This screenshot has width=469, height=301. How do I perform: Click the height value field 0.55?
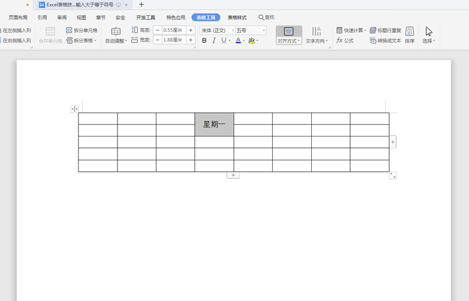click(174, 30)
